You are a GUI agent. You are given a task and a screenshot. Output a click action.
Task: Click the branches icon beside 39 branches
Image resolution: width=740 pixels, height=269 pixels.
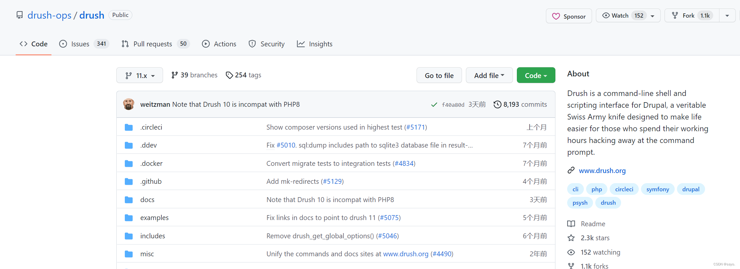point(175,75)
